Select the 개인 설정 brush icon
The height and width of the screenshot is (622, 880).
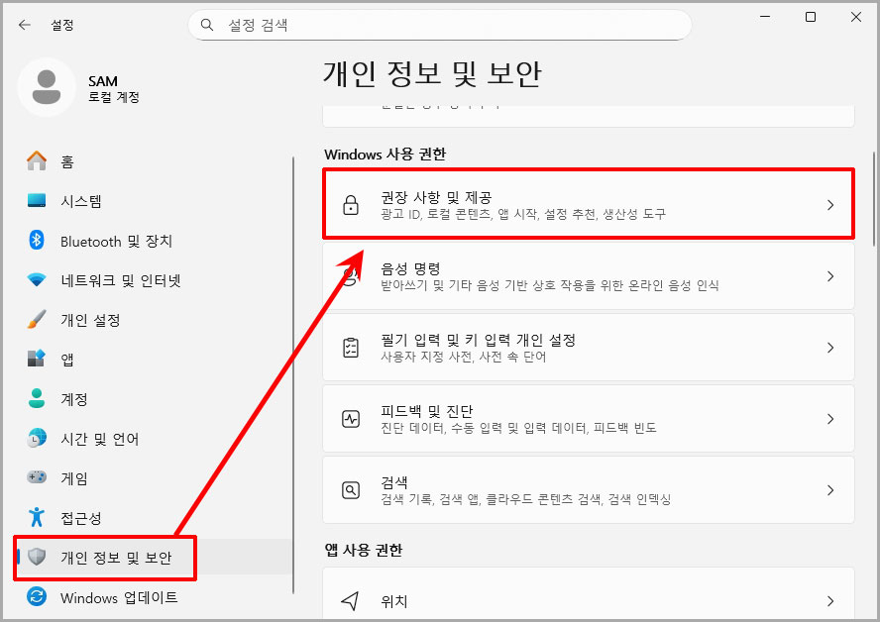coord(36,319)
